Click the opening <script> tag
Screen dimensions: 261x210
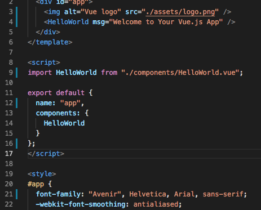coord(44,62)
